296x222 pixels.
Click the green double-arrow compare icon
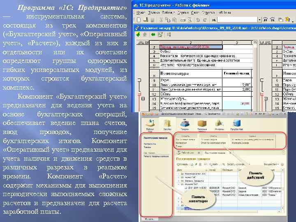[x=153, y=35]
